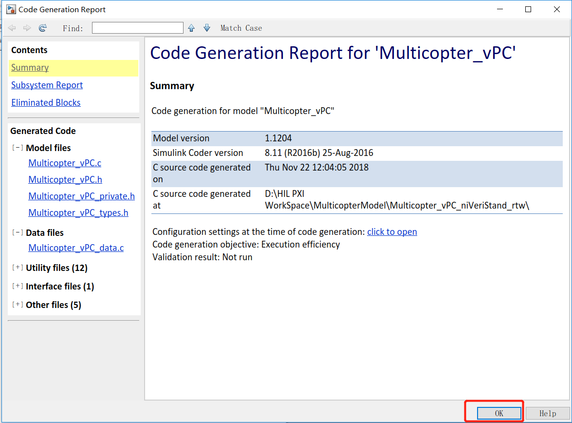Open the Subsystem Report link
This screenshot has width=572, height=423.
coord(47,85)
